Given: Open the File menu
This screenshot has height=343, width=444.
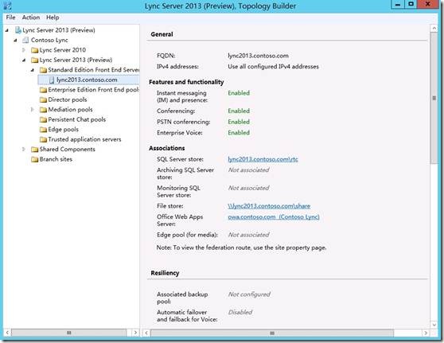Looking at the screenshot, I should tap(10, 18).
